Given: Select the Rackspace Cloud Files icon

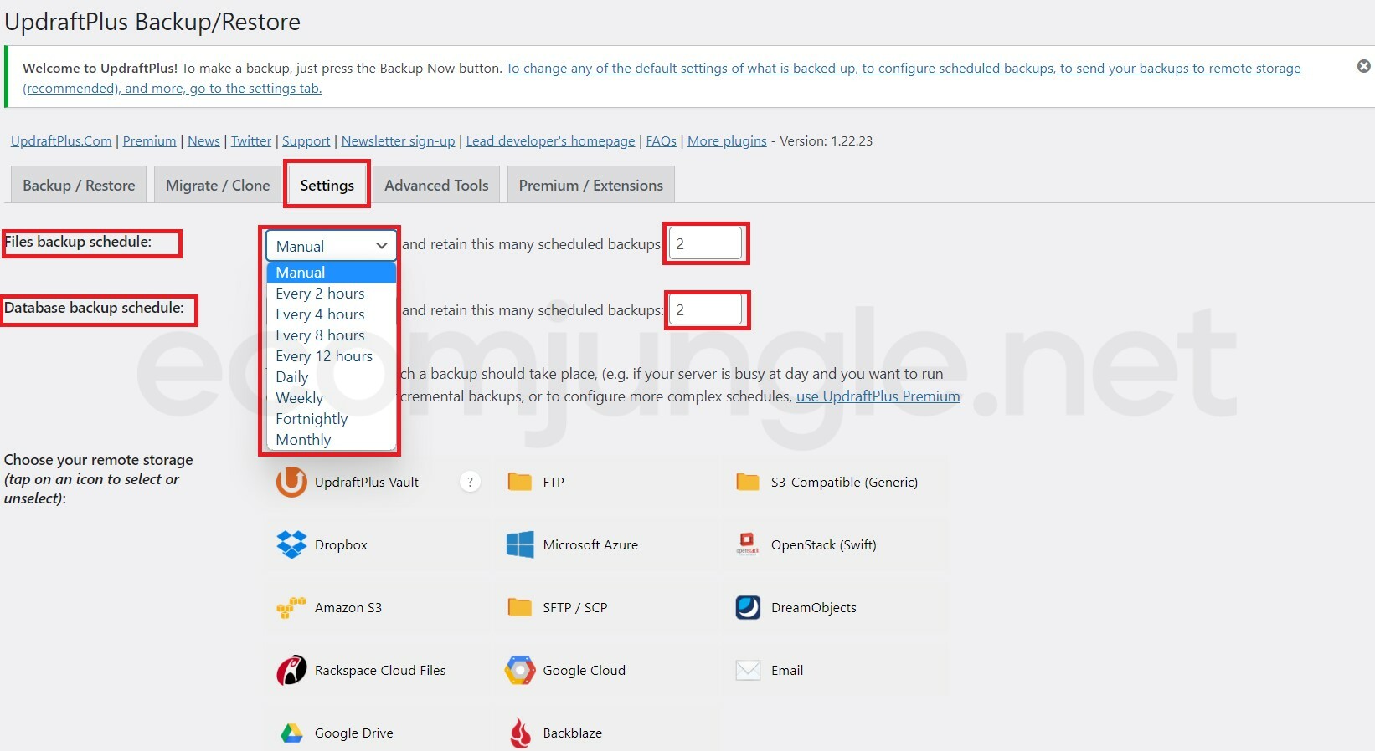Looking at the screenshot, I should click(x=291, y=670).
